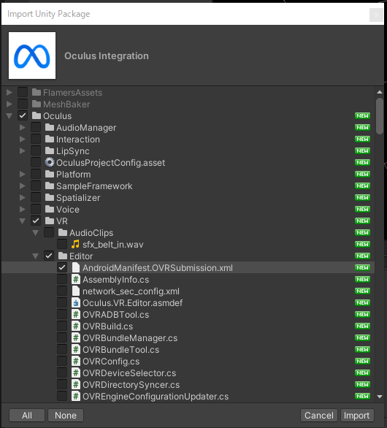Click the gear icon for OculusProjectConfig.asset

[50, 163]
